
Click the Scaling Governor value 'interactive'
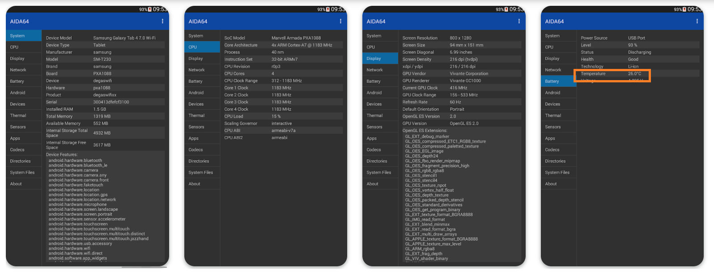tap(281, 124)
